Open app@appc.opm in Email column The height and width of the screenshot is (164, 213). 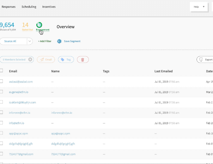[x=18, y=133]
